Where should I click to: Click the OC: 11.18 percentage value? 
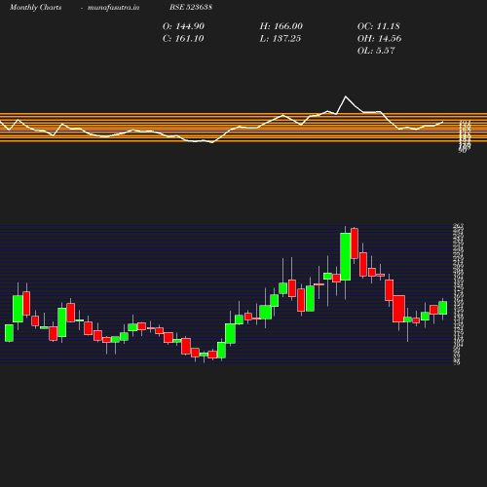tap(379, 26)
